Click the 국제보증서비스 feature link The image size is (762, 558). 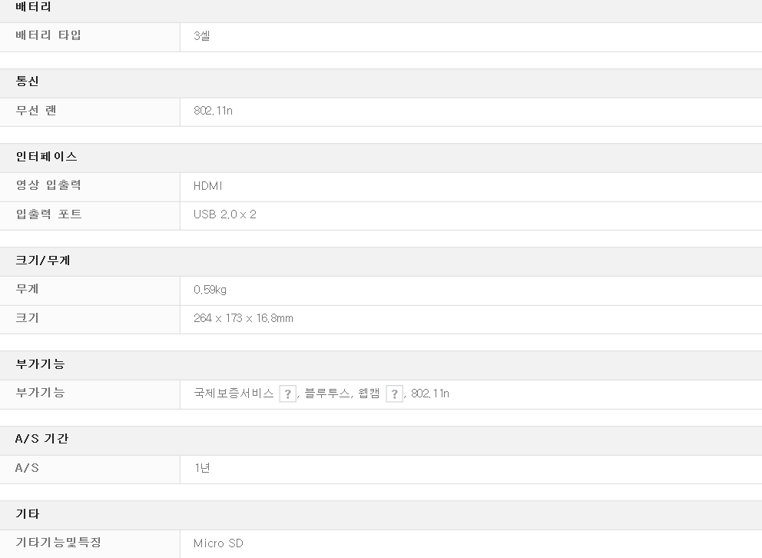click(x=234, y=394)
